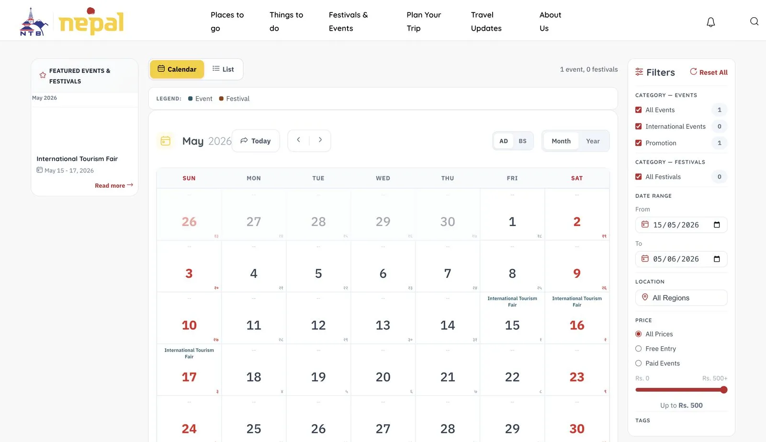Open the notifications bell icon
The height and width of the screenshot is (442, 766).
pos(710,22)
